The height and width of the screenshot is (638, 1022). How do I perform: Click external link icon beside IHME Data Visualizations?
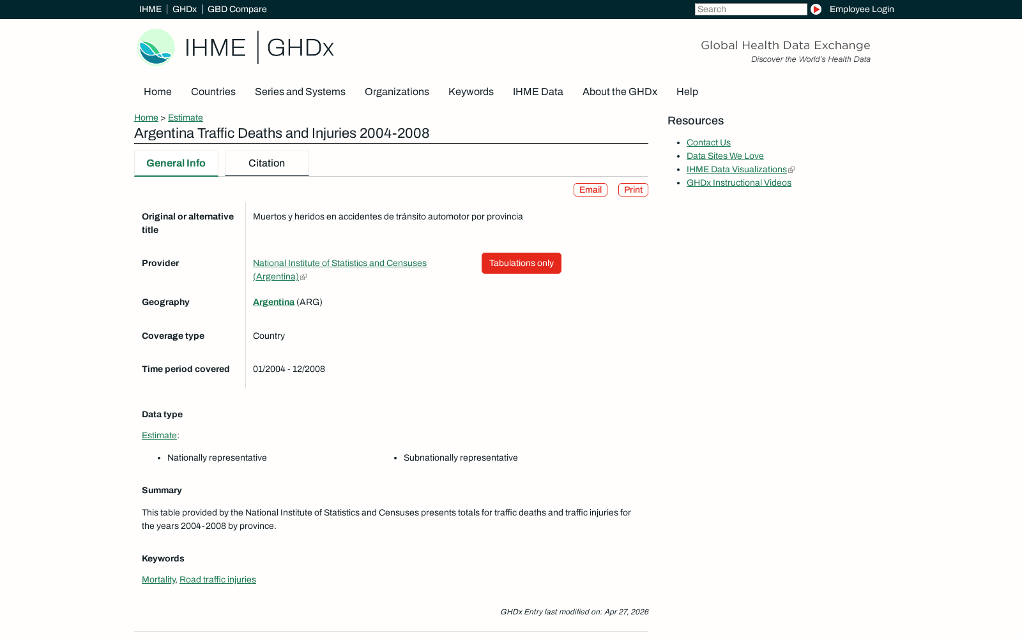(791, 170)
